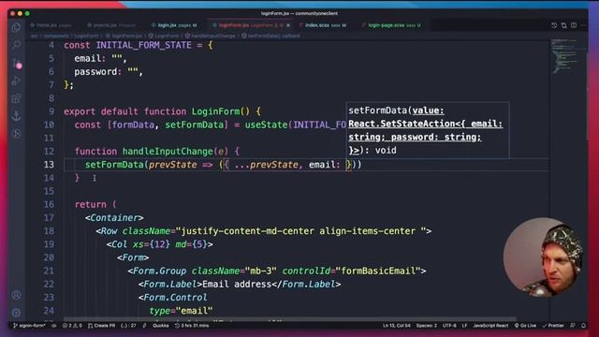This screenshot has width=599, height=337.
Task: Open the Accounts menu icon
Action: point(17,295)
